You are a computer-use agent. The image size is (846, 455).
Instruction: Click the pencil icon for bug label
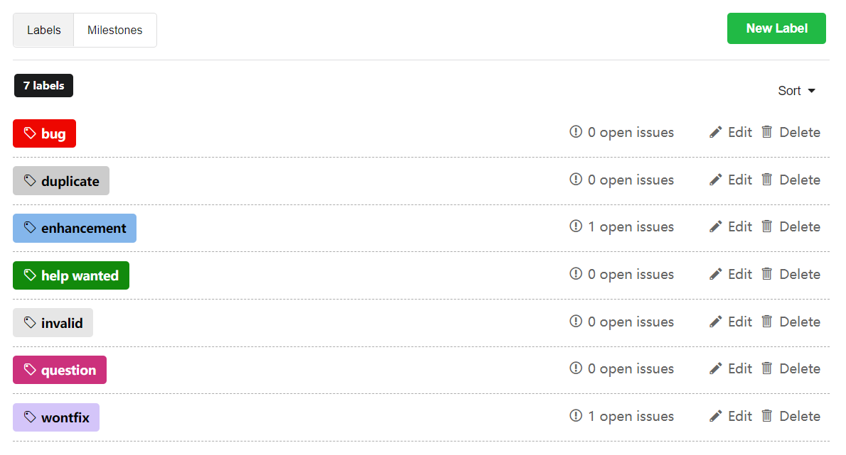tap(715, 133)
